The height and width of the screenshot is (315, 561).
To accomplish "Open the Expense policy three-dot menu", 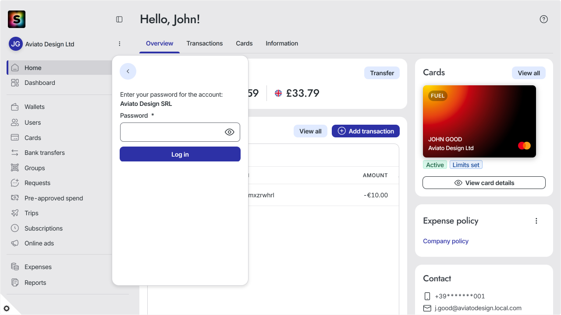I will pyautogui.click(x=536, y=221).
